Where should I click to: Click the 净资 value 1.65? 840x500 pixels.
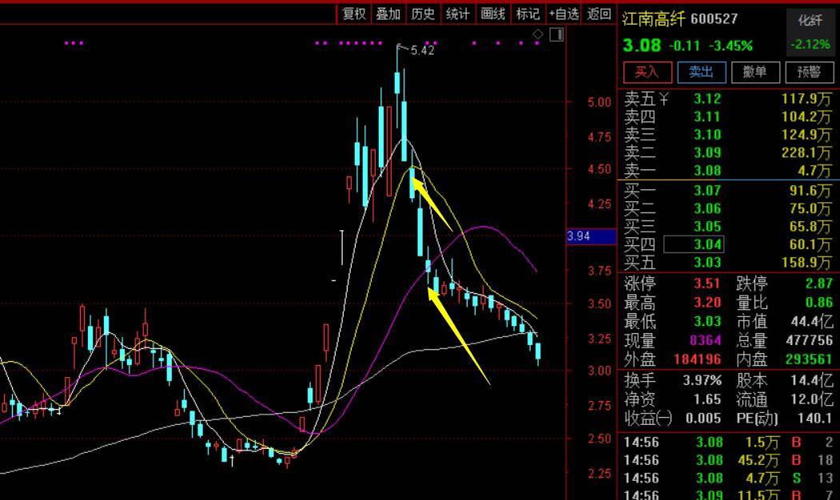707,399
